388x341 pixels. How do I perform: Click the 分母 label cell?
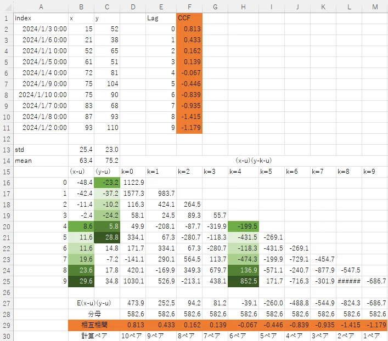[94, 314]
